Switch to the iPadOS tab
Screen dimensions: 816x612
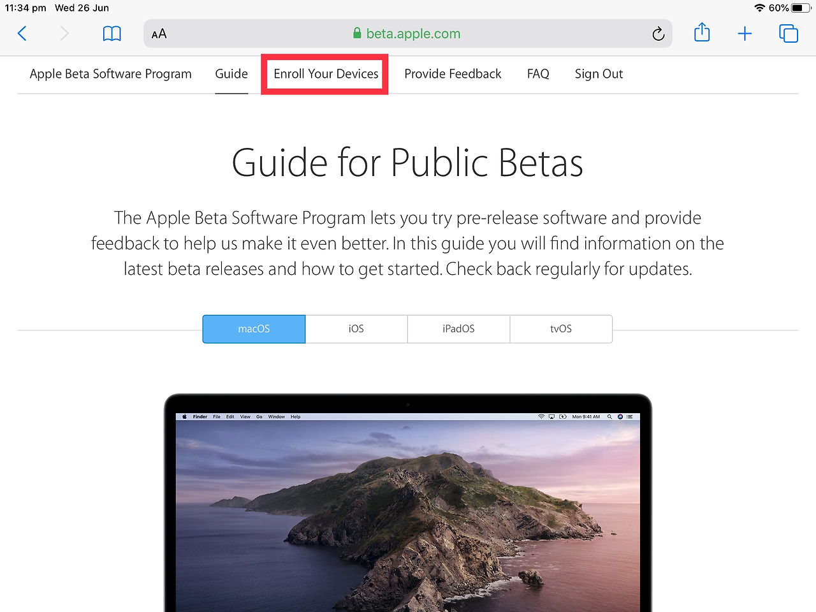tap(458, 329)
